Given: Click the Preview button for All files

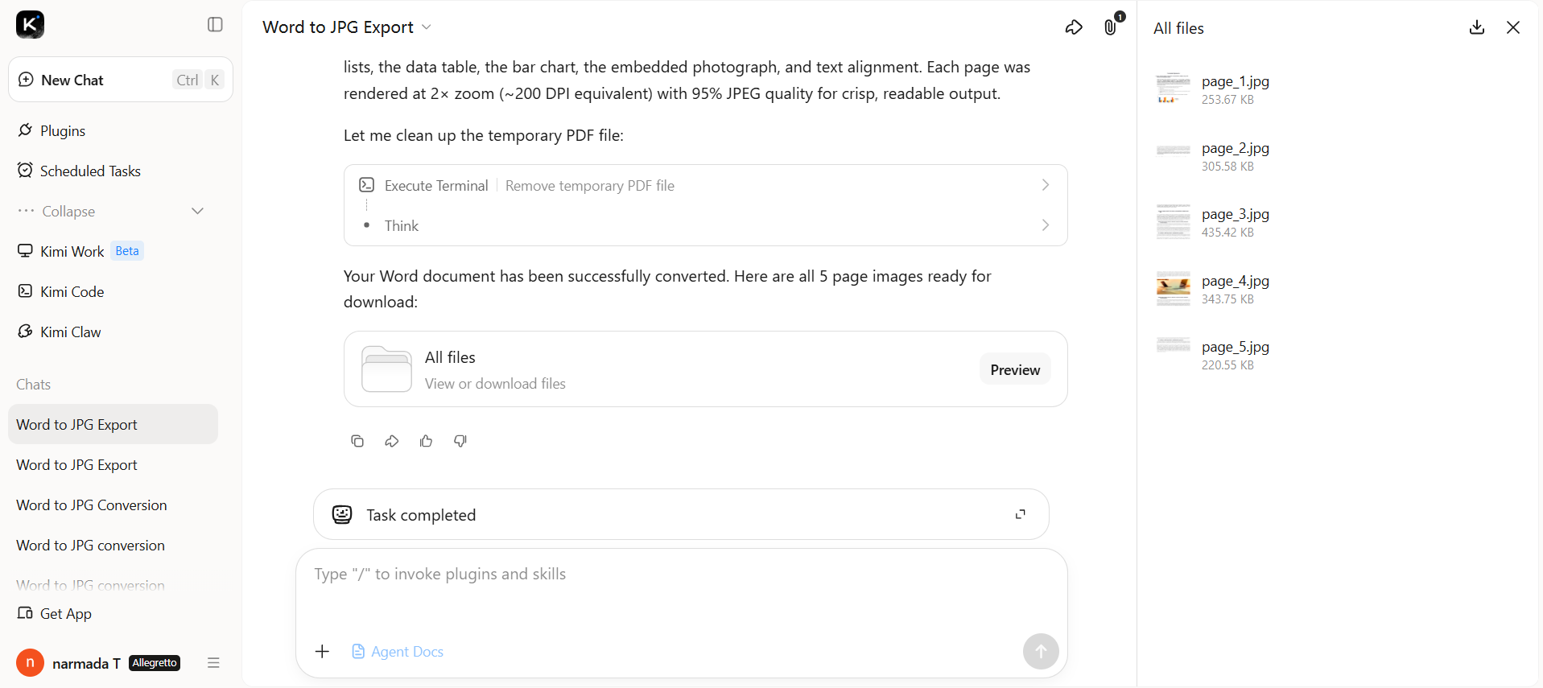Looking at the screenshot, I should point(1015,369).
